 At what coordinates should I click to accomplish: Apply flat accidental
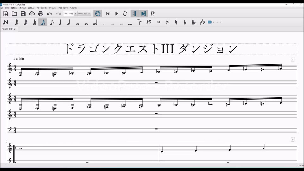point(185,22)
